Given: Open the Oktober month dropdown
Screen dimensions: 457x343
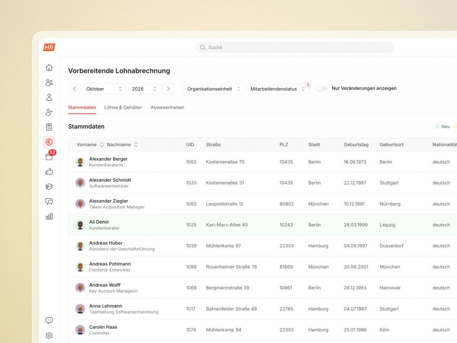Looking at the screenshot, I should point(104,89).
